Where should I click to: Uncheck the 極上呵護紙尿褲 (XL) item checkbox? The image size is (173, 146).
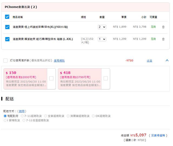point(7,27)
